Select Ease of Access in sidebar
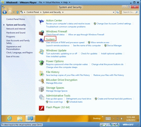This screenshot has width=141, height=127. (x=13, y=56)
